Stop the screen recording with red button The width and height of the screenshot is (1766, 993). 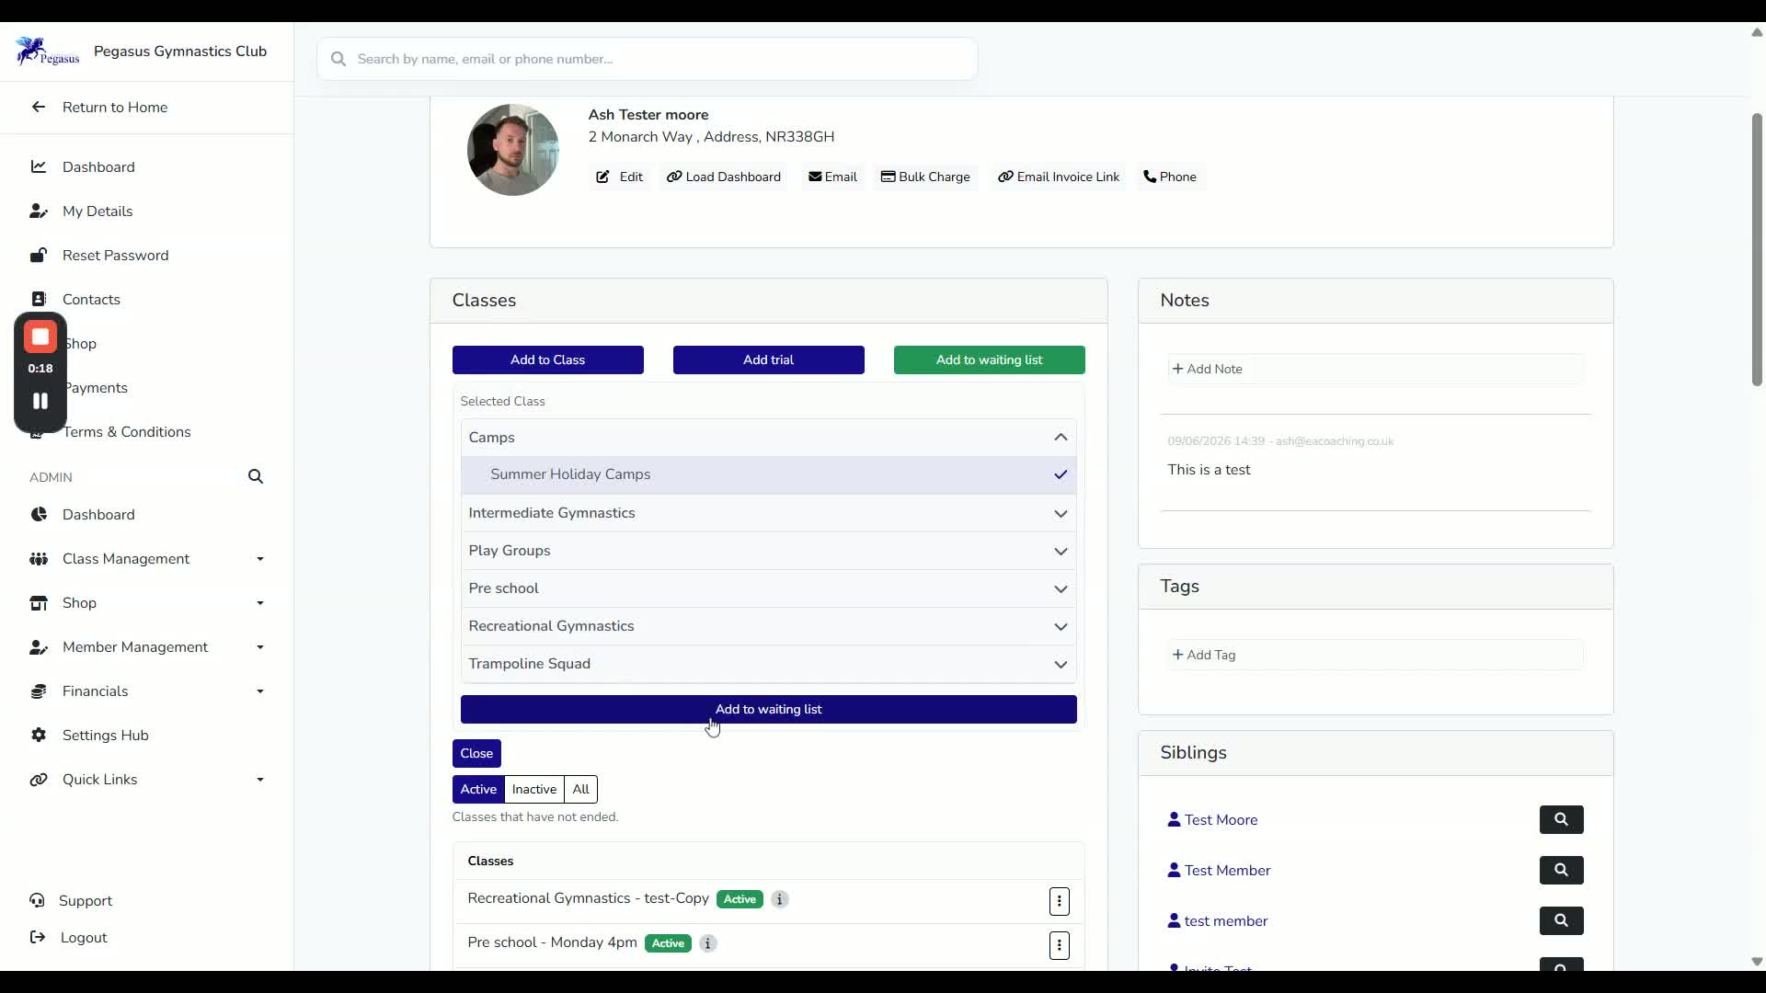click(40, 337)
